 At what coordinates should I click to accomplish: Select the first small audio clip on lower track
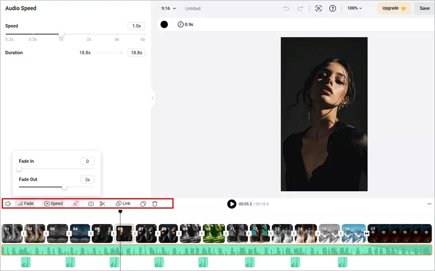coord(26,262)
